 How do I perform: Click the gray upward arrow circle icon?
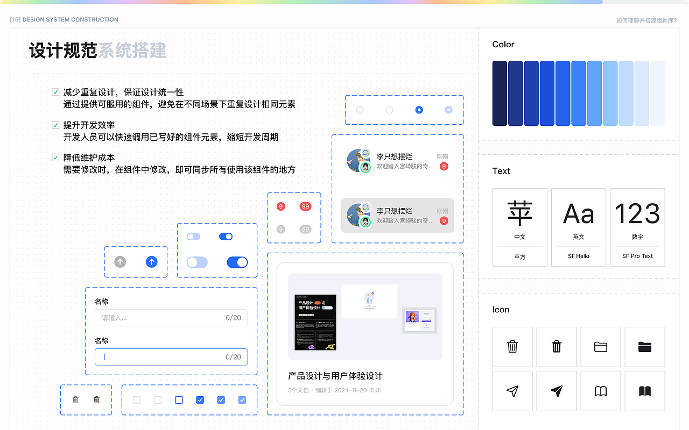(119, 262)
